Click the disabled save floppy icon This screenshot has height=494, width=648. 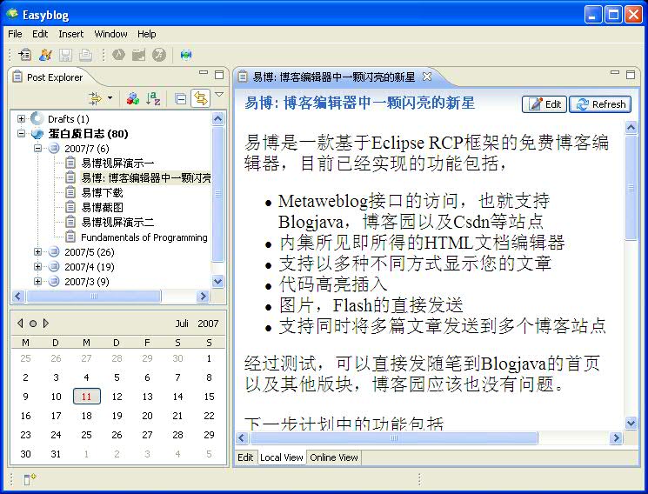(65, 55)
